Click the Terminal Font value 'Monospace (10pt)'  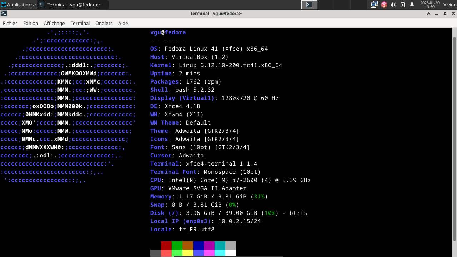(232, 172)
